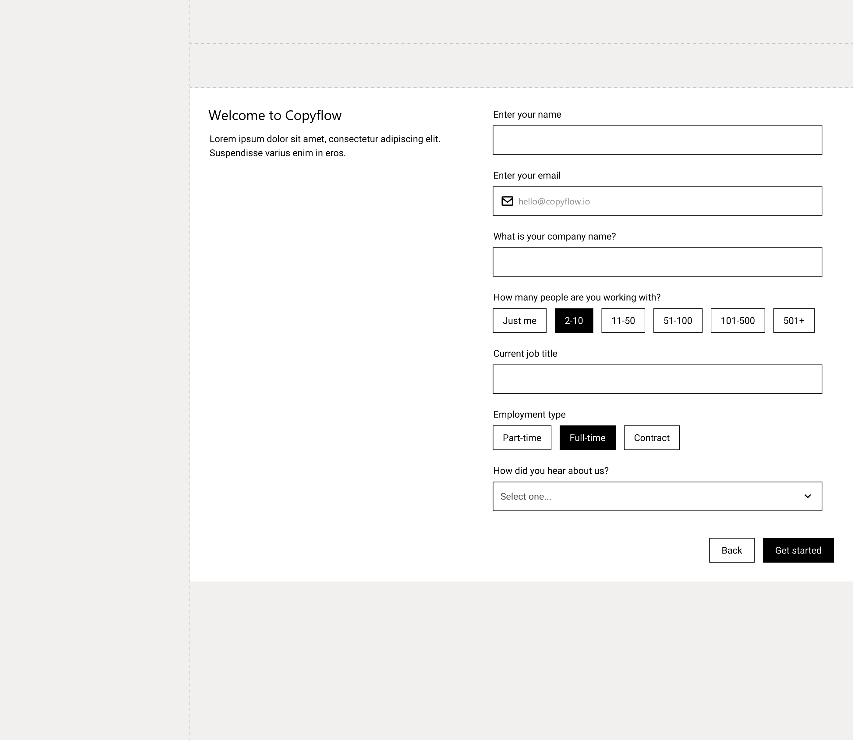Choose the '11-50' team size option
Image resolution: width=853 pixels, height=740 pixels.
(x=623, y=320)
